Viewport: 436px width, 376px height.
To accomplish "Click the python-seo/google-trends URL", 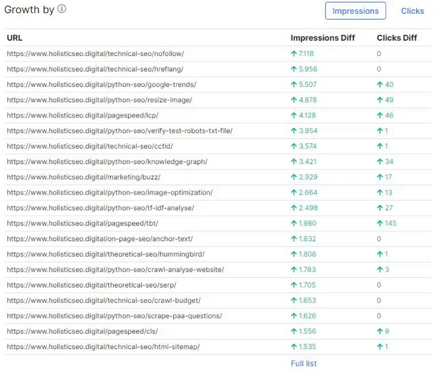I will 101,84.
